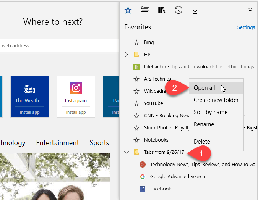Open Favorites Settings link

(246, 27)
